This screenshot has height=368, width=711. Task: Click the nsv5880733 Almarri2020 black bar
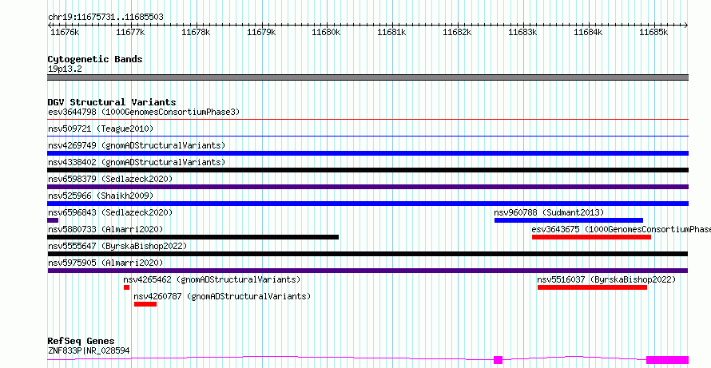coord(193,237)
